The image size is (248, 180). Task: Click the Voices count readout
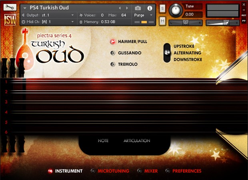[x=102, y=15]
